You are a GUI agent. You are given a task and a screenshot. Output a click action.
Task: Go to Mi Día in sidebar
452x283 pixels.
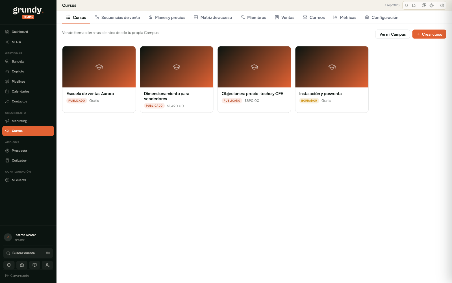coord(28,42)
